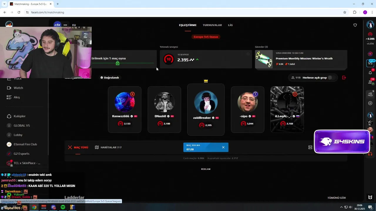Open Track in the left sidebar
This screenshot has width=376, height=211.
[x=18, y=79]
